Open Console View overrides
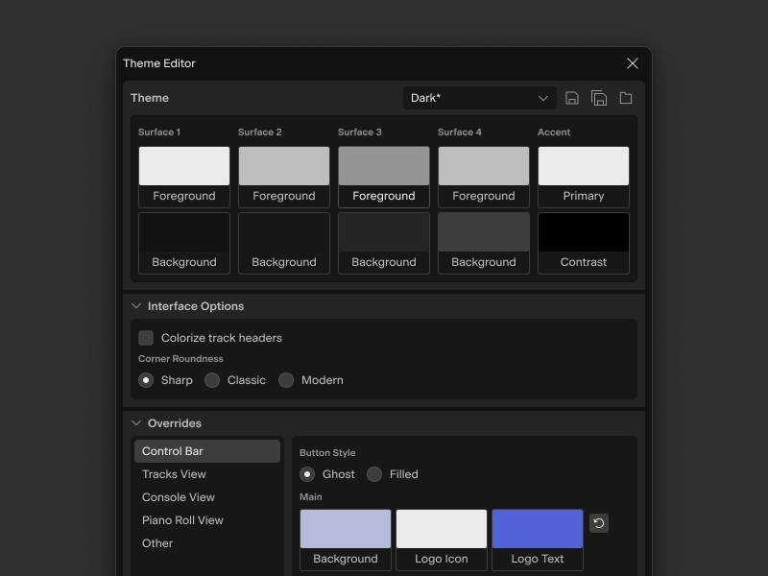Image resolution: width=768 pixels, height=576 pixels. 207,497
